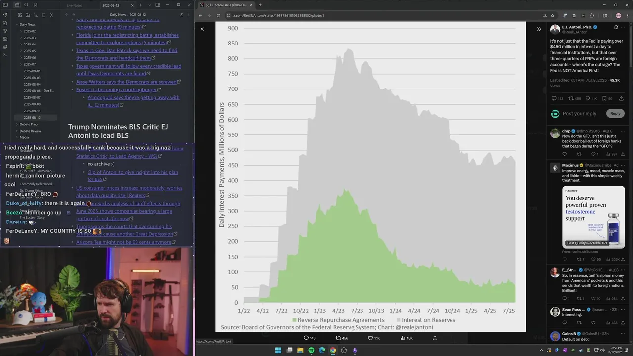This screenshot has height=356, width=633.
Task: Collapse the tweet side panel chevrons
Action: (539, 29)
